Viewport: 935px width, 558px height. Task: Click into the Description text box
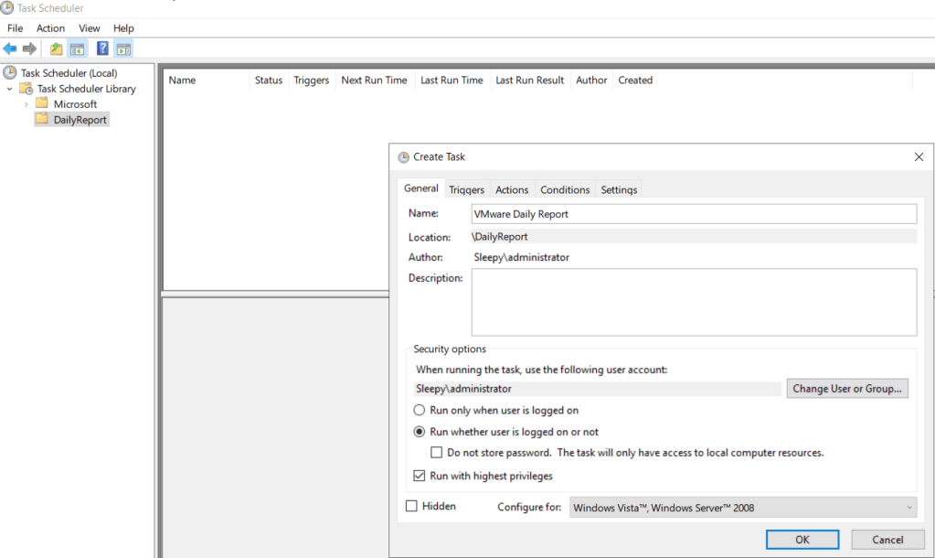coord(694,302)
